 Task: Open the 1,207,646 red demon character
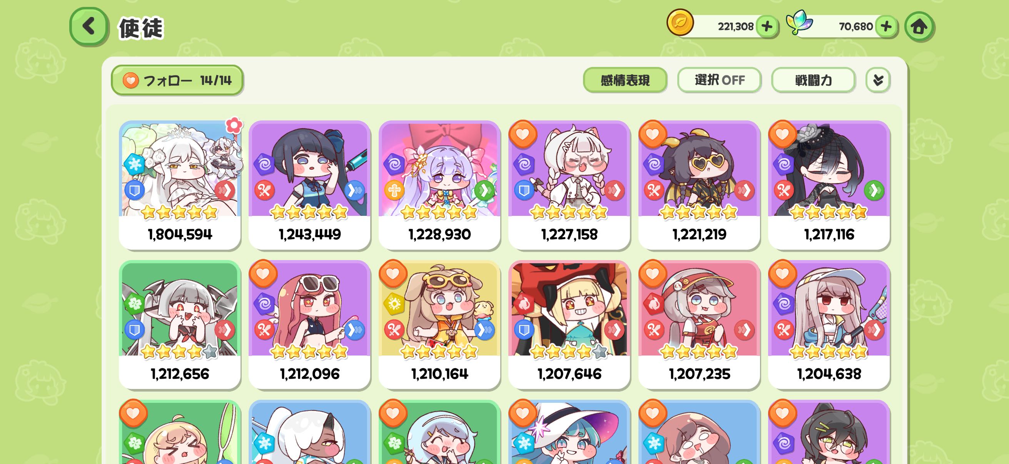569,324
